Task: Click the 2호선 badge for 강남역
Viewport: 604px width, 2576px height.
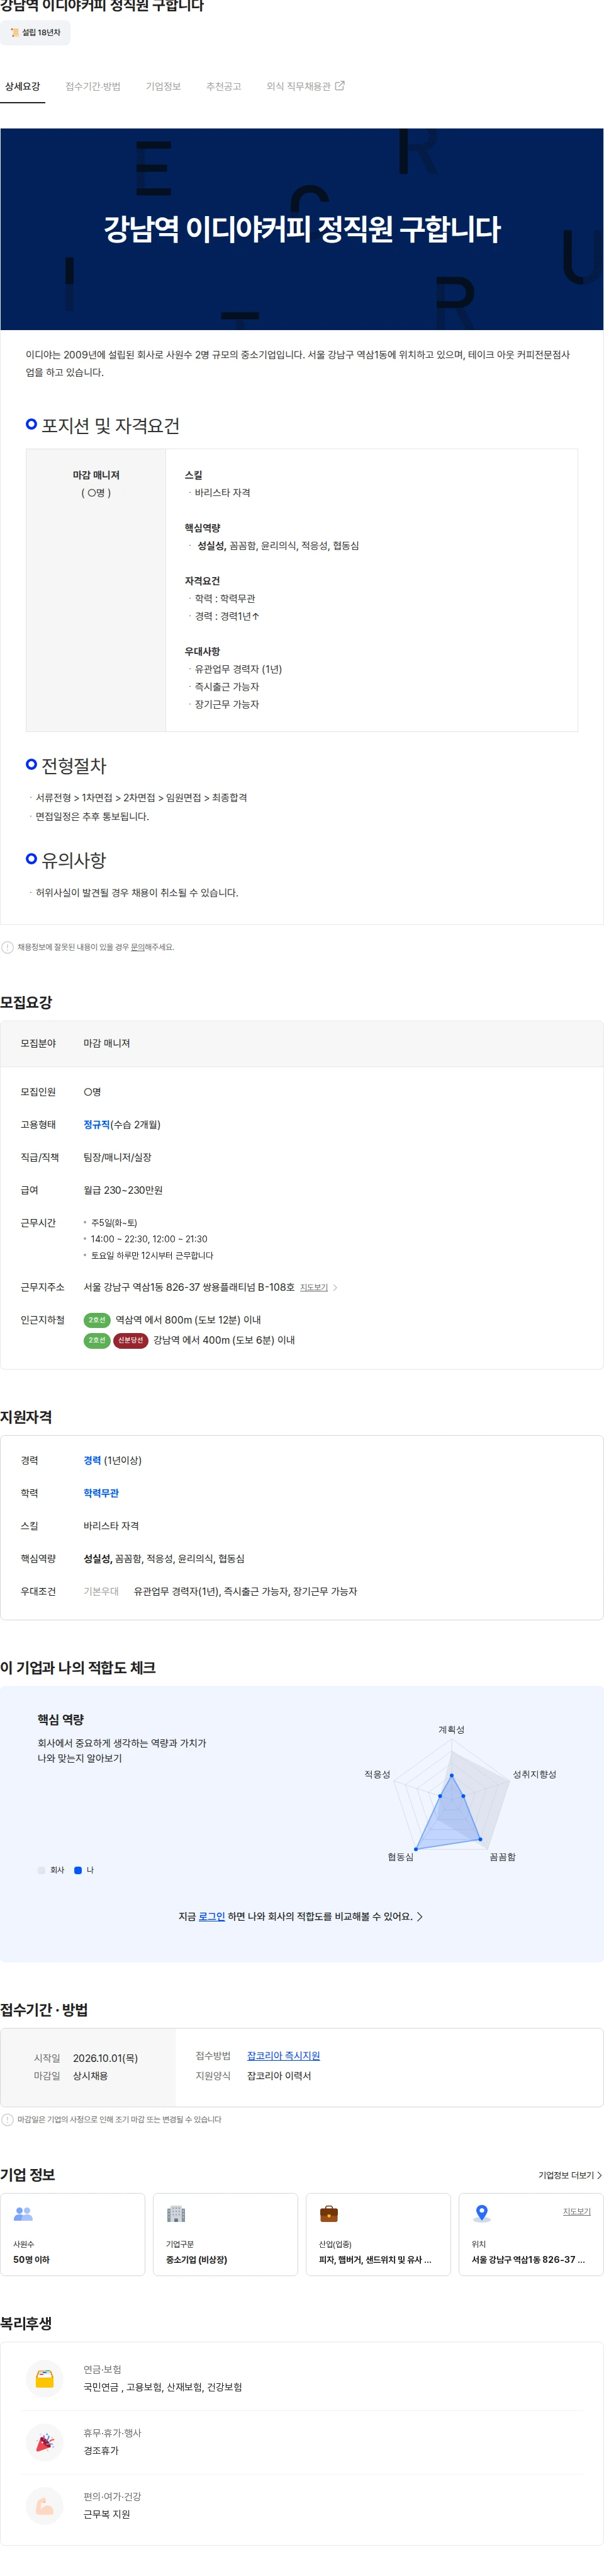Action: pyautogui.click(x=97, y=1340)
